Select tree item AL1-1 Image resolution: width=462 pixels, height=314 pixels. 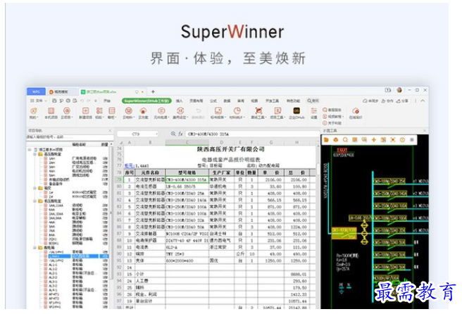[53, 265]
